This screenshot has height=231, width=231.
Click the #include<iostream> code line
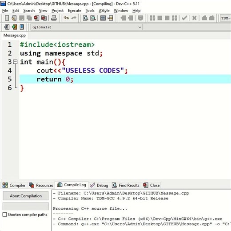57,44
